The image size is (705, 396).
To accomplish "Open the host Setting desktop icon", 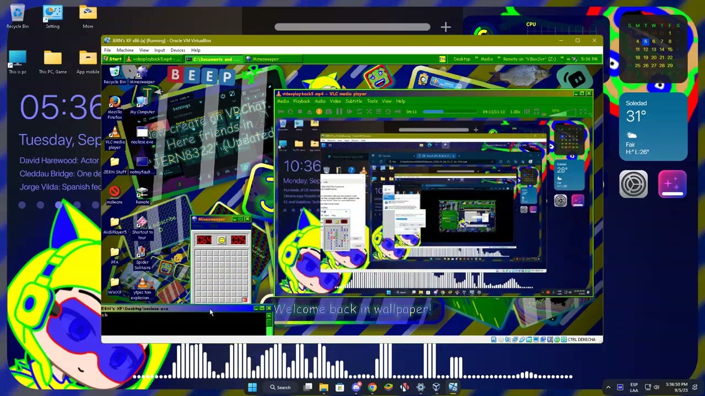I will [x=52, y=17].
